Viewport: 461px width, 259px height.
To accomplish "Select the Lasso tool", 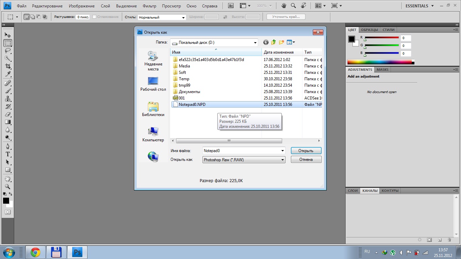I will 8,51.
